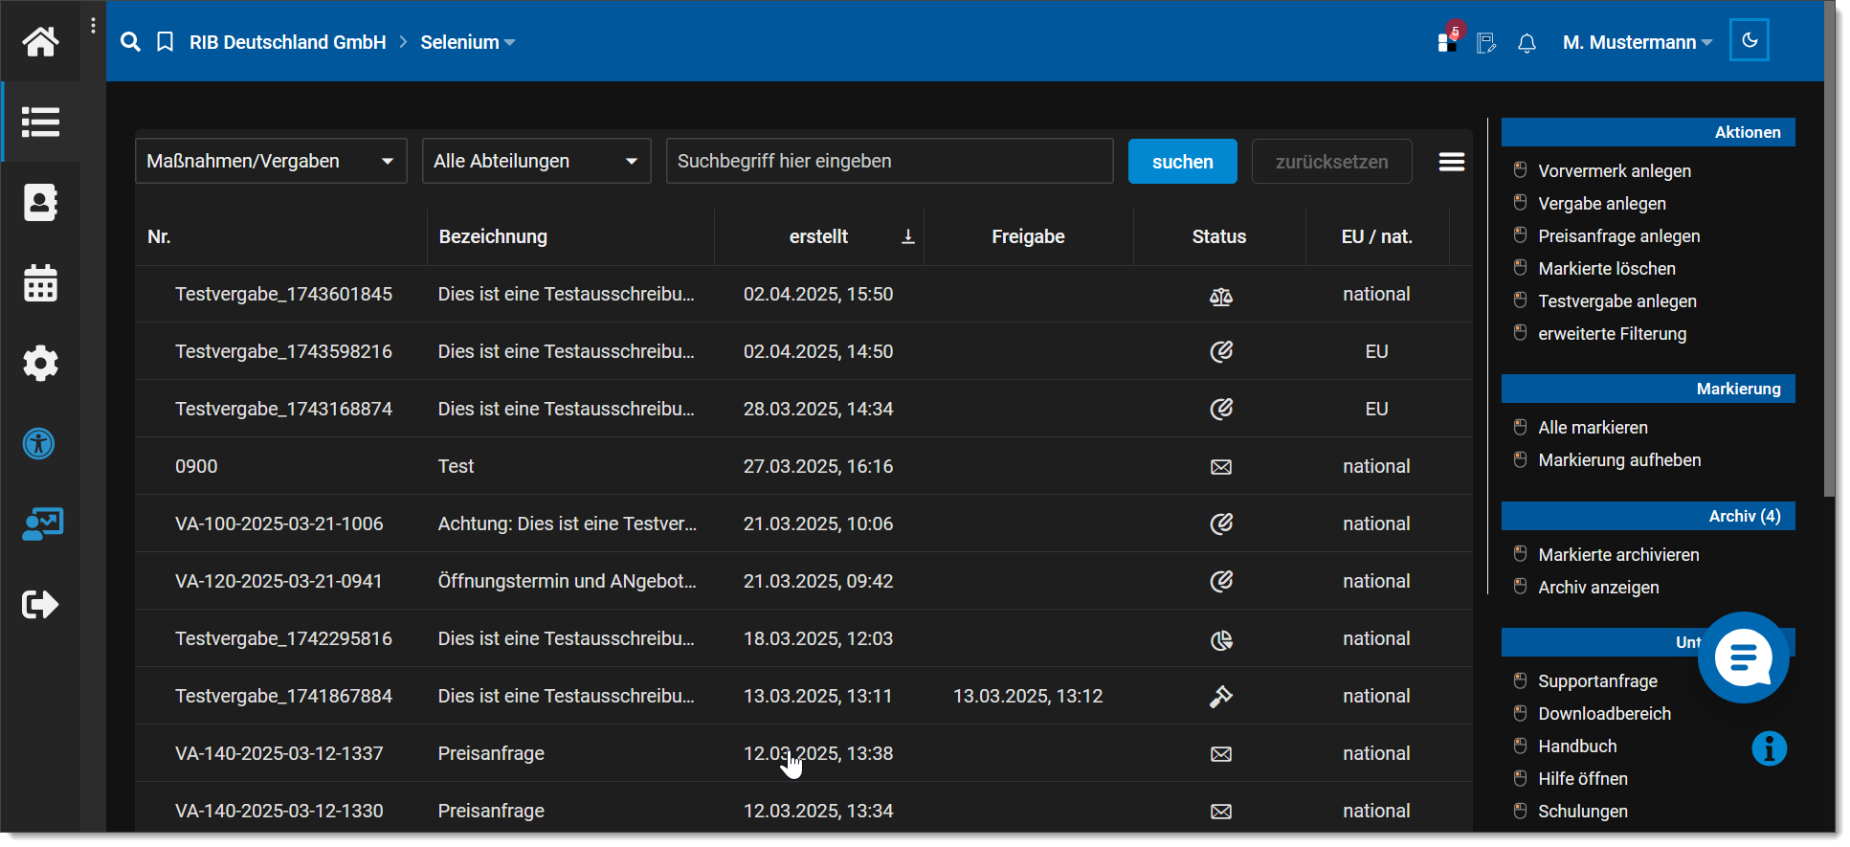Image resolution: width=1850 pixels, height=847 pixels.
Task: Select Preisanfrage anlegen action
Action: point(1618,236)
